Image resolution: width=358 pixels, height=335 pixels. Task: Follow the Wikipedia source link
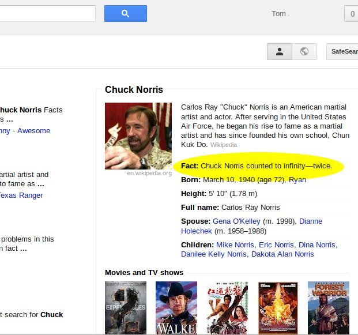(224, 145)
